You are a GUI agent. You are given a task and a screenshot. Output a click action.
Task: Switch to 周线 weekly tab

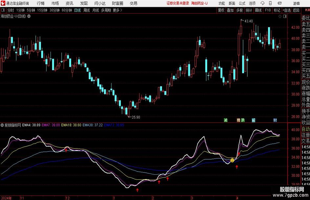click(87, 10)
